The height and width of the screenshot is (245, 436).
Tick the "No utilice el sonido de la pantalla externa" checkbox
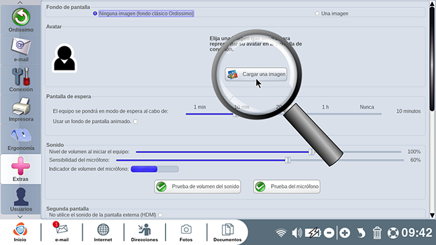[160, 215]
